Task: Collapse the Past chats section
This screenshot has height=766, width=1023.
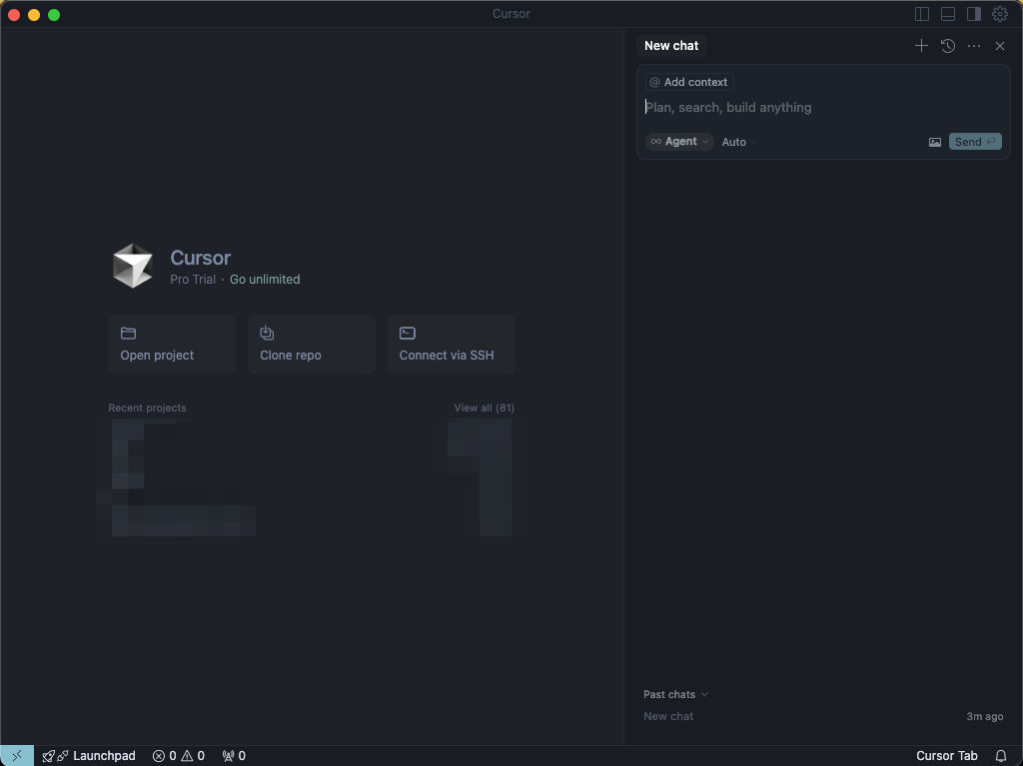Action: pos(675,694)
